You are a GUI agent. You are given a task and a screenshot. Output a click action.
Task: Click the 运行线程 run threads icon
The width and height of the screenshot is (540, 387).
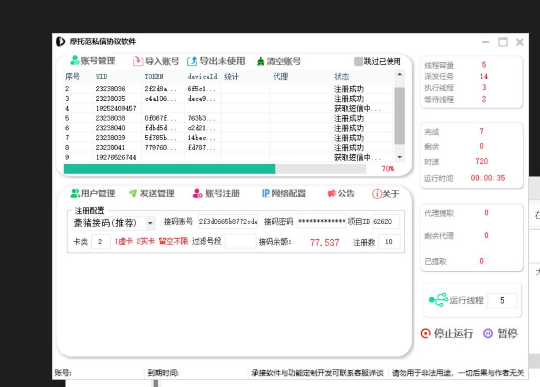point(438,300)
